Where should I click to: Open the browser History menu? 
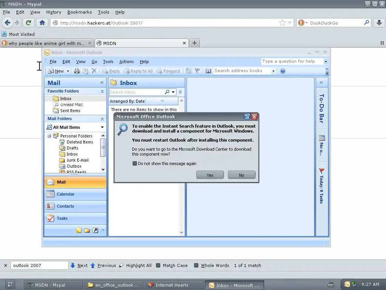[54, 12]
